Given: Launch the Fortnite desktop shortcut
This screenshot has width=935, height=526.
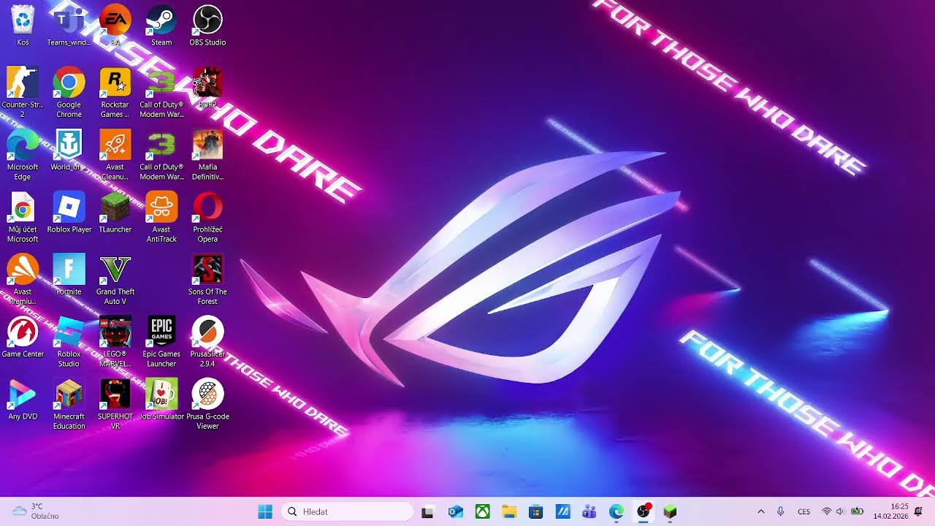Looking at the screenshot, I should click(69, 275).
